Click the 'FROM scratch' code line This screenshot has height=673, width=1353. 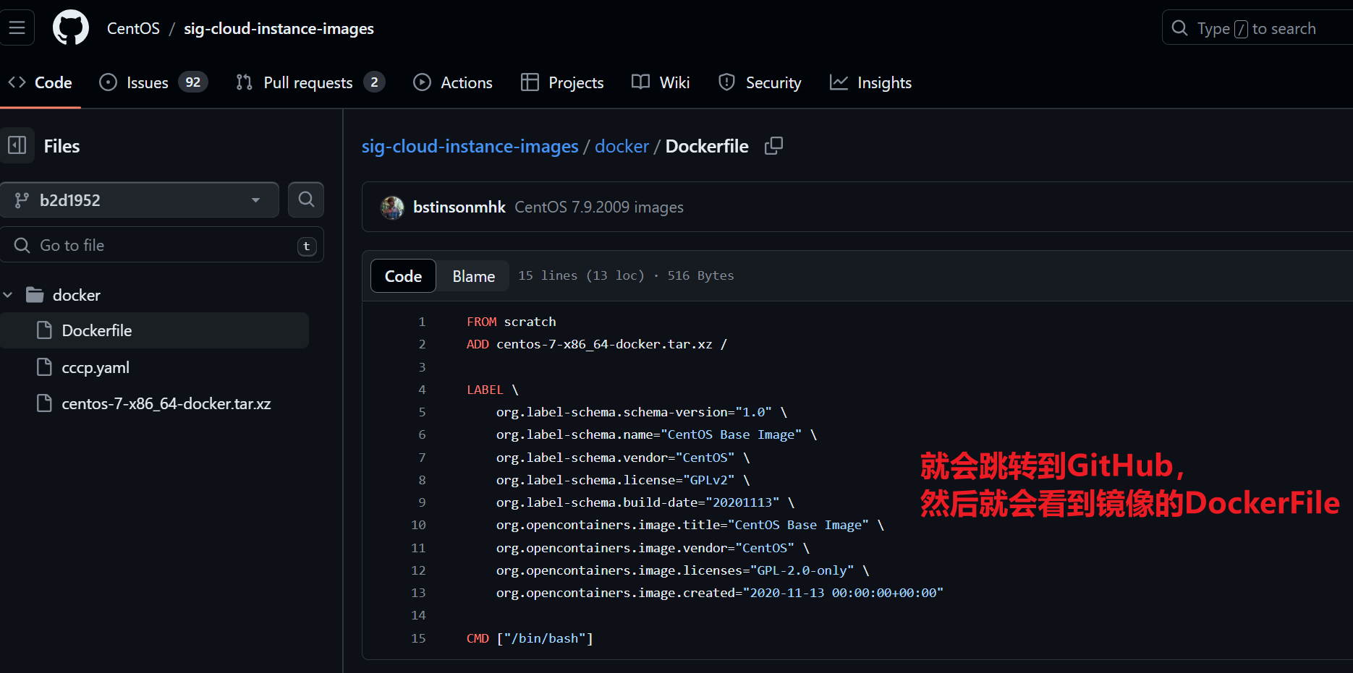pyautogui.click(x=512, y=322)
